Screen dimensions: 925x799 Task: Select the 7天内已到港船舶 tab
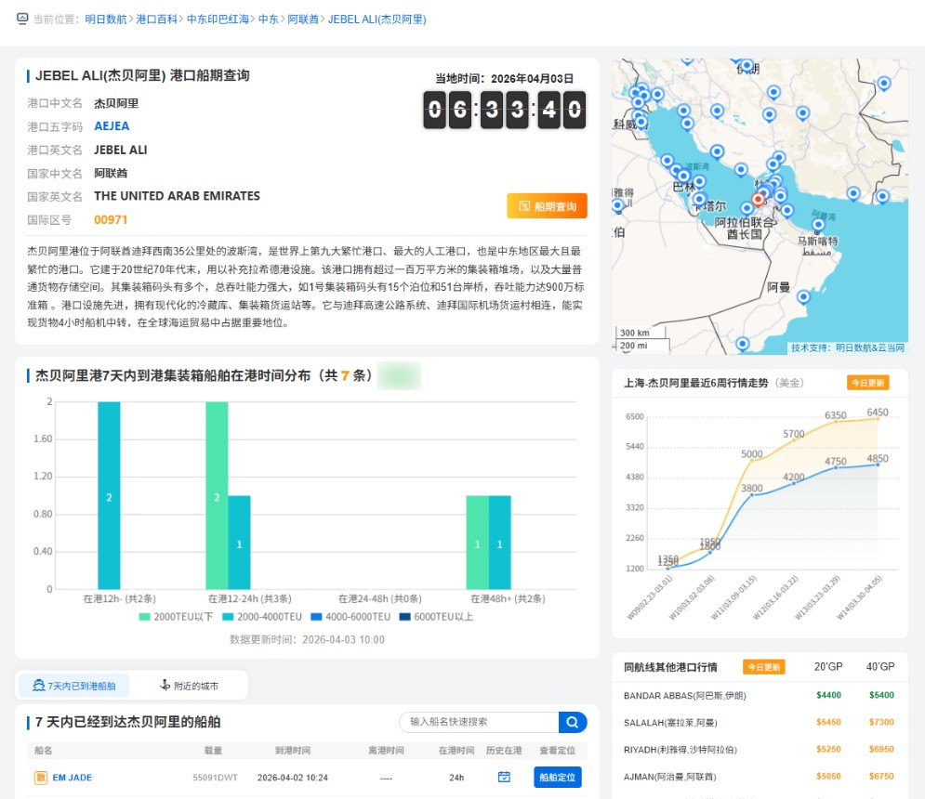[74, 687]
